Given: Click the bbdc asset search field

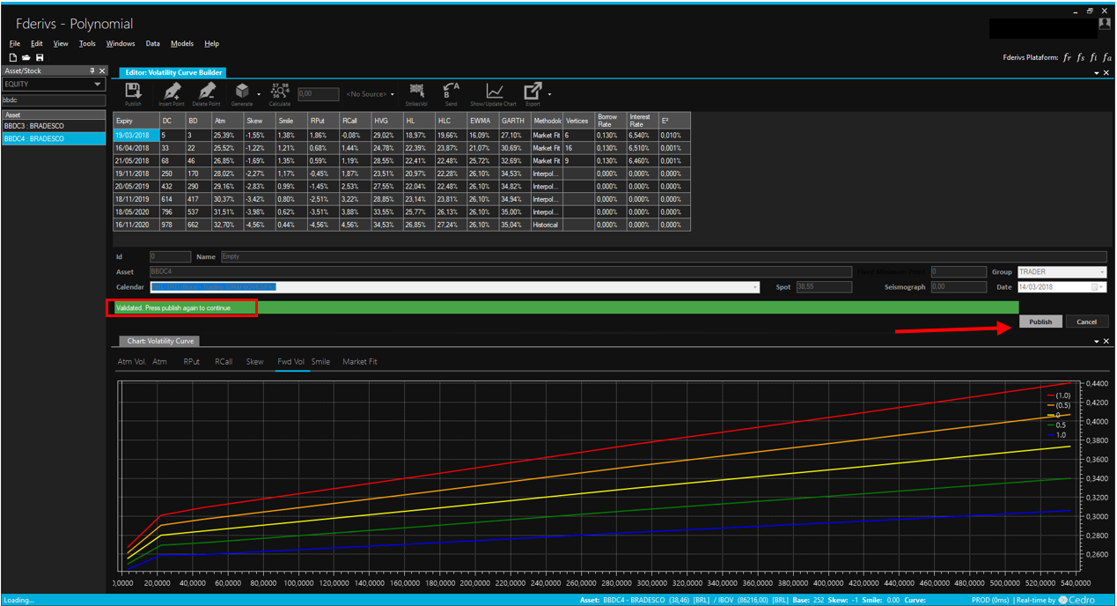Looking at the screenshot, I should [53, 100].
